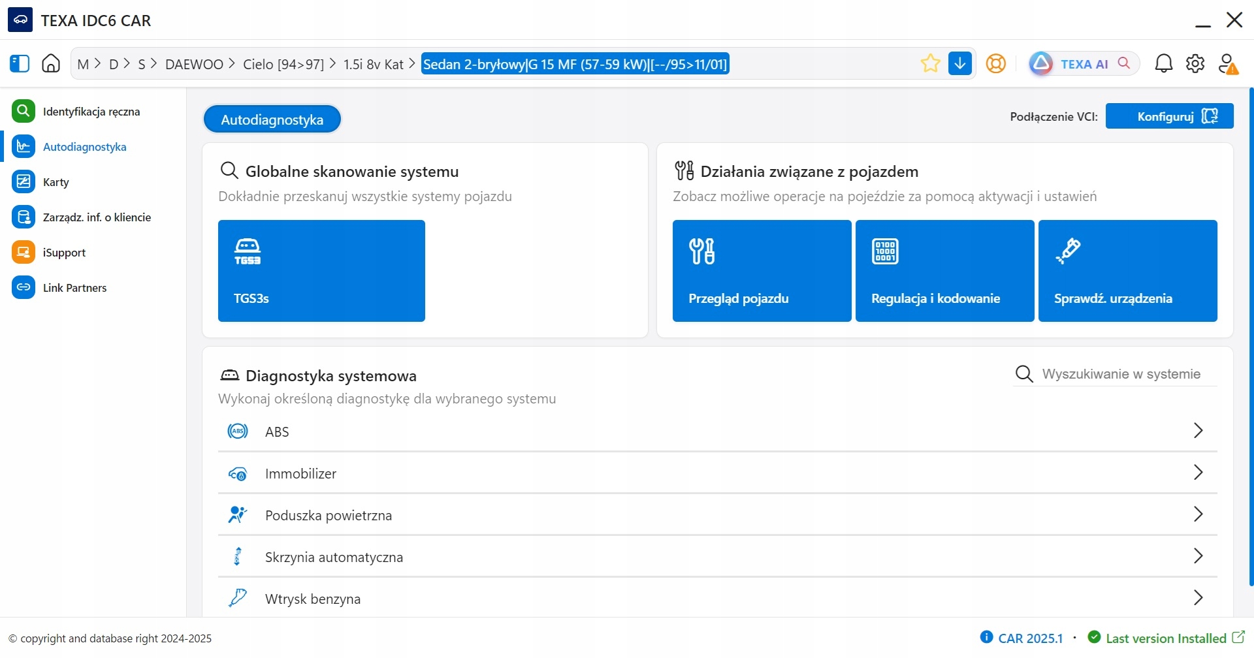Open Regulacja i kodowanie tile
The height and width of the screenshot is (658, 1254).
point(945,271)
